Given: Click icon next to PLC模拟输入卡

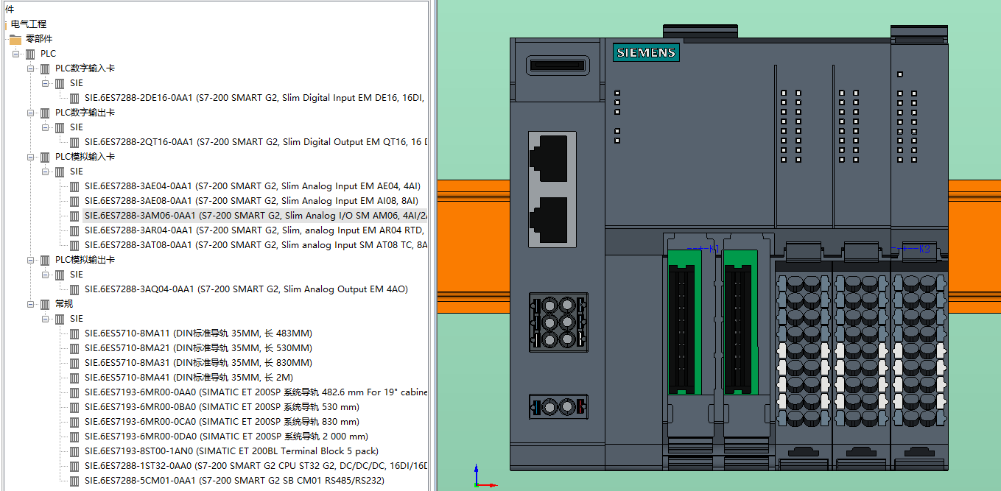Looking at the screenshot, I should 45,157.
